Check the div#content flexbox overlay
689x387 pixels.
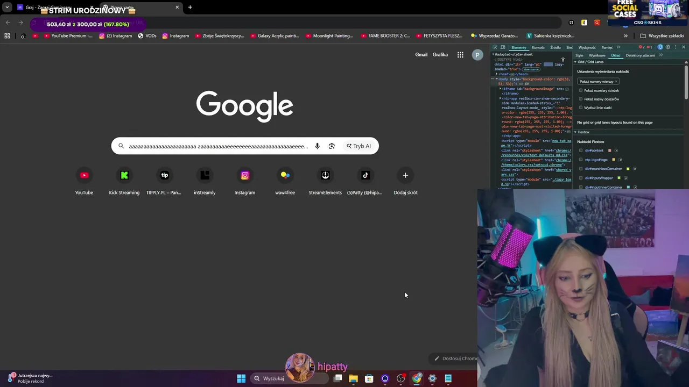tap(581, 150)
